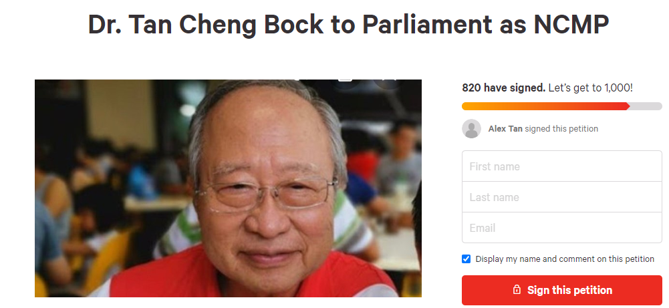Focus the First name field
Viewport: 669px width, 308px height.
(x=562, y=166)
